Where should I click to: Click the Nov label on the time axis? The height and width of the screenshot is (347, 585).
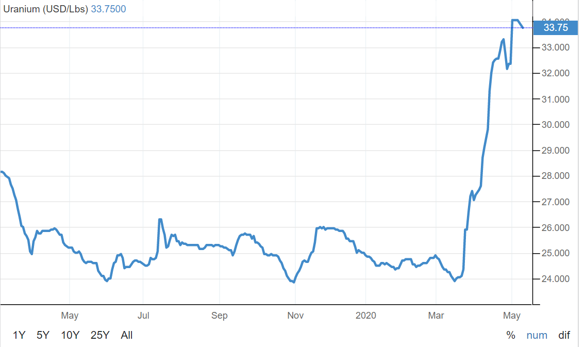(295, 315)
